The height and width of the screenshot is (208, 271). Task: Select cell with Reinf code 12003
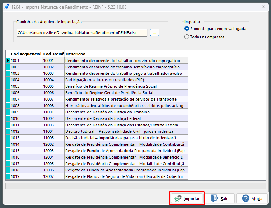(x=53, y=151)
